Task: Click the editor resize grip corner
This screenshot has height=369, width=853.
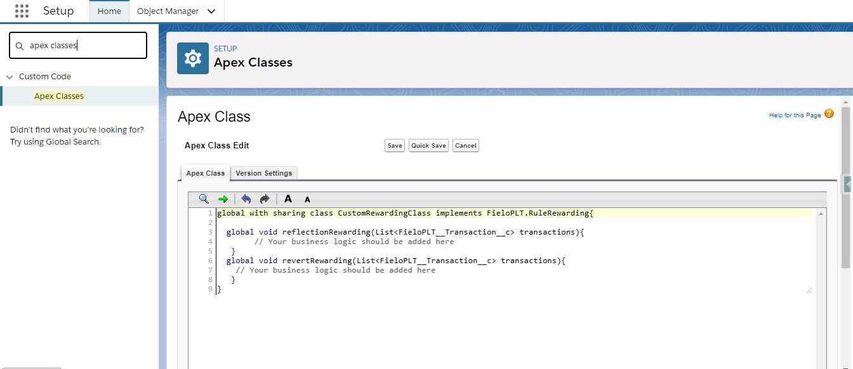Action: pyautogui.click(x=809, y=290)
